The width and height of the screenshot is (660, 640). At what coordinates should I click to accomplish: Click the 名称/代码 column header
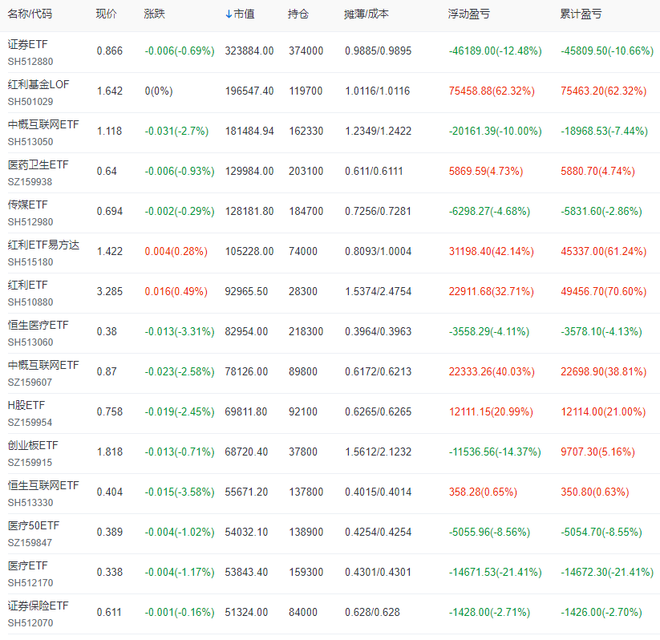pos(30,14)
